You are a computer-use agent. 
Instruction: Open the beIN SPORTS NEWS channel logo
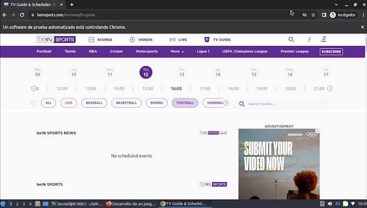[213, 133]
